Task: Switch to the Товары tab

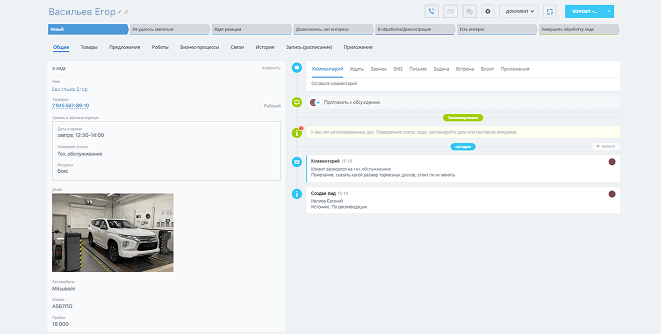Action: point(89,47)
